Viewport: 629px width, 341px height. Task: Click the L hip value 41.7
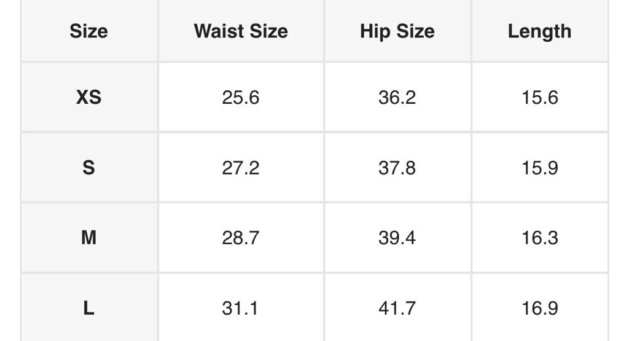(x=397, y=308)
